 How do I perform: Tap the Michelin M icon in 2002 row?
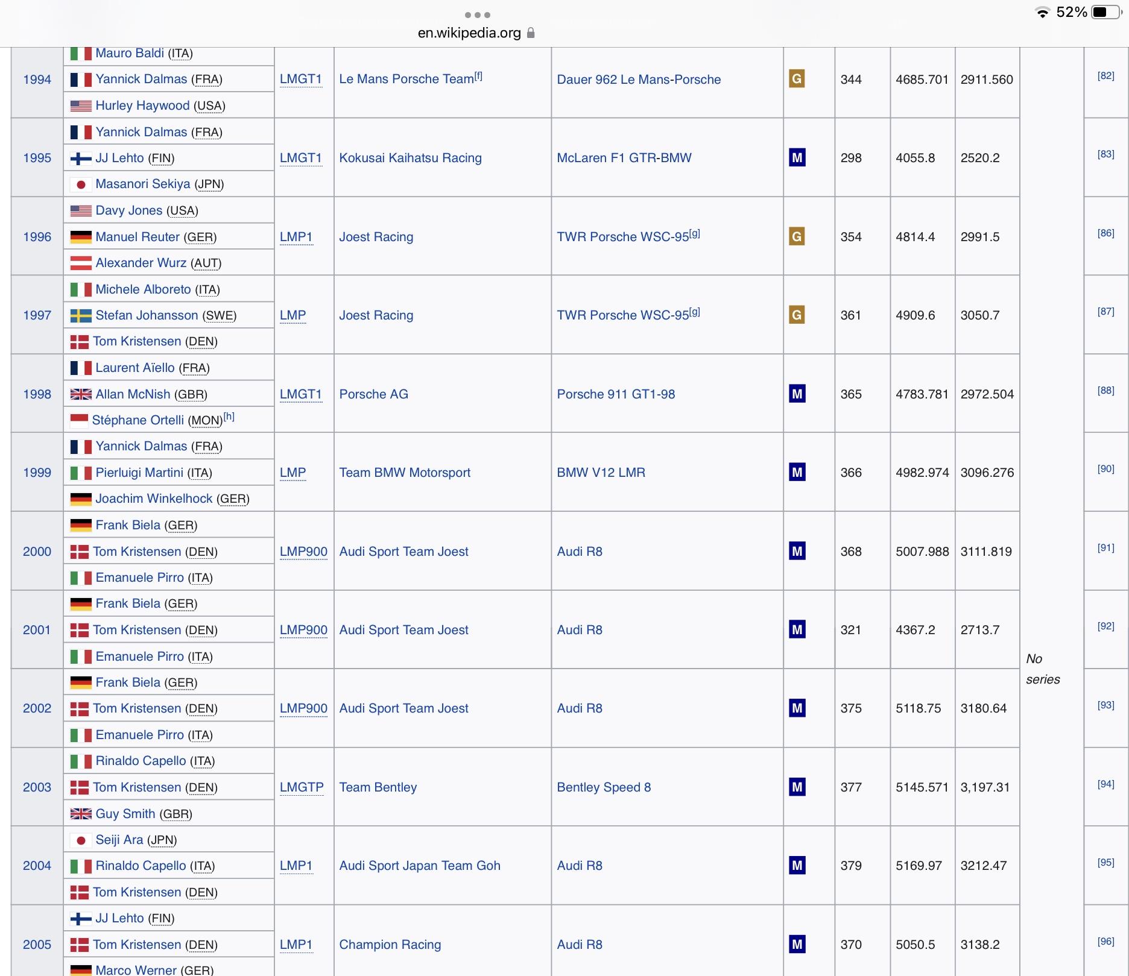click(x=797, y=708)
